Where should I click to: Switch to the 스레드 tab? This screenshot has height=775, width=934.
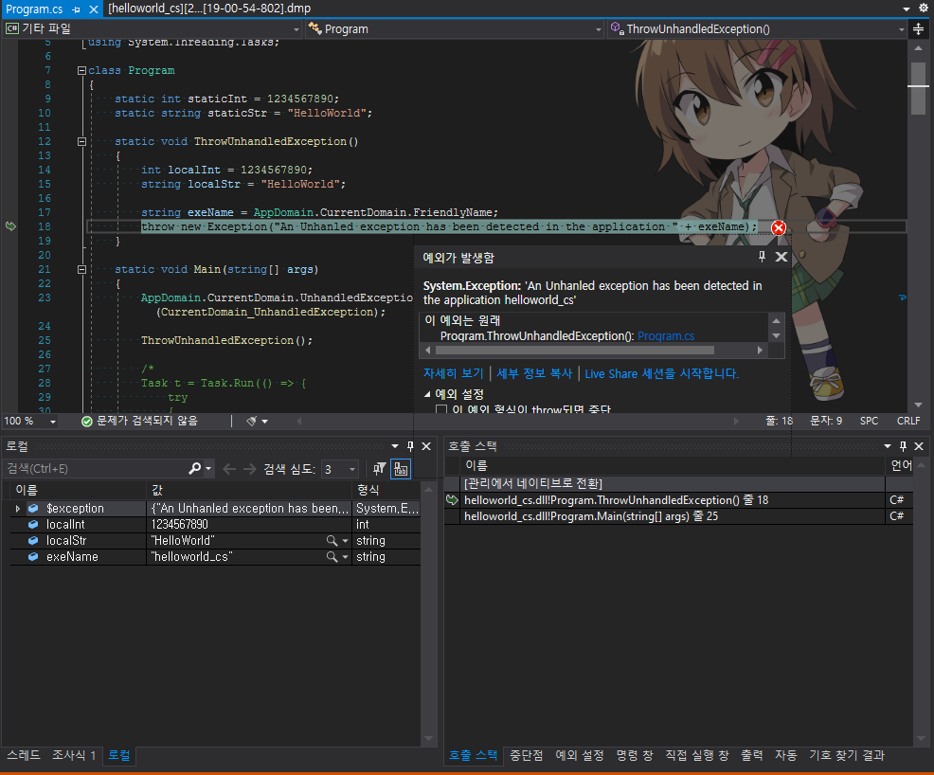[x=24, y=755]
